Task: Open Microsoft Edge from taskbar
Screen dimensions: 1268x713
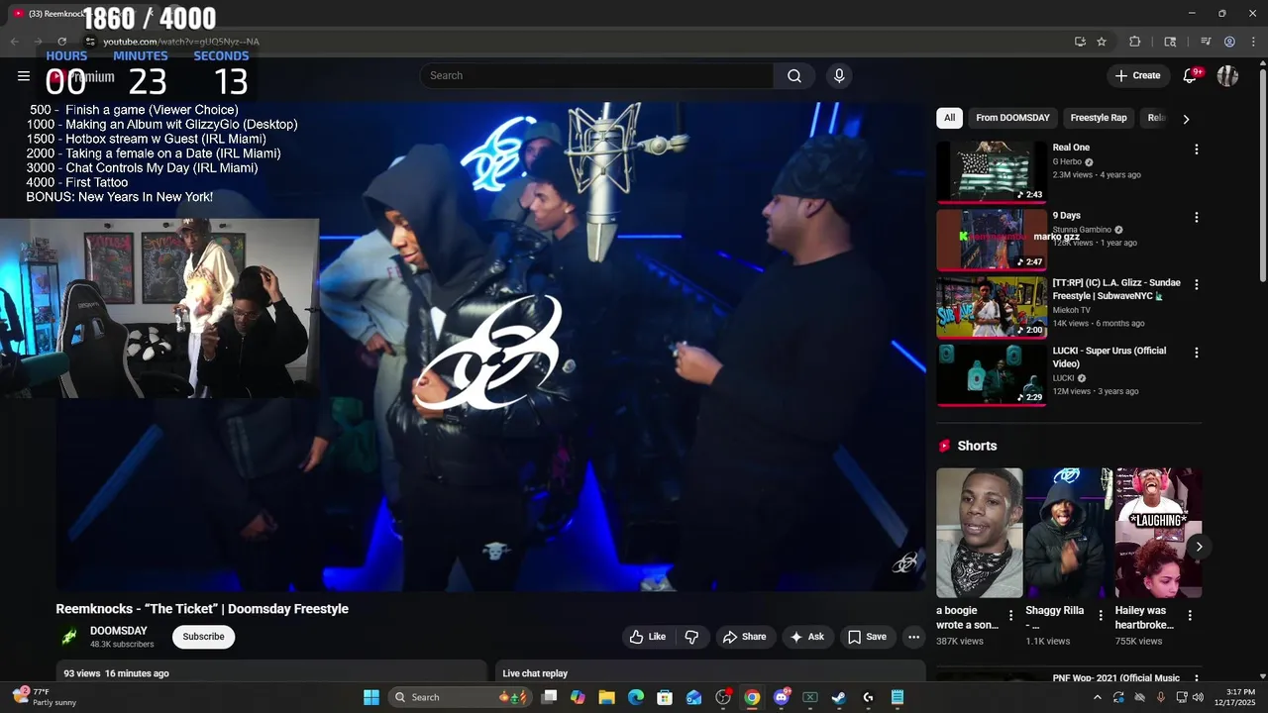Action: pos(635,697)
